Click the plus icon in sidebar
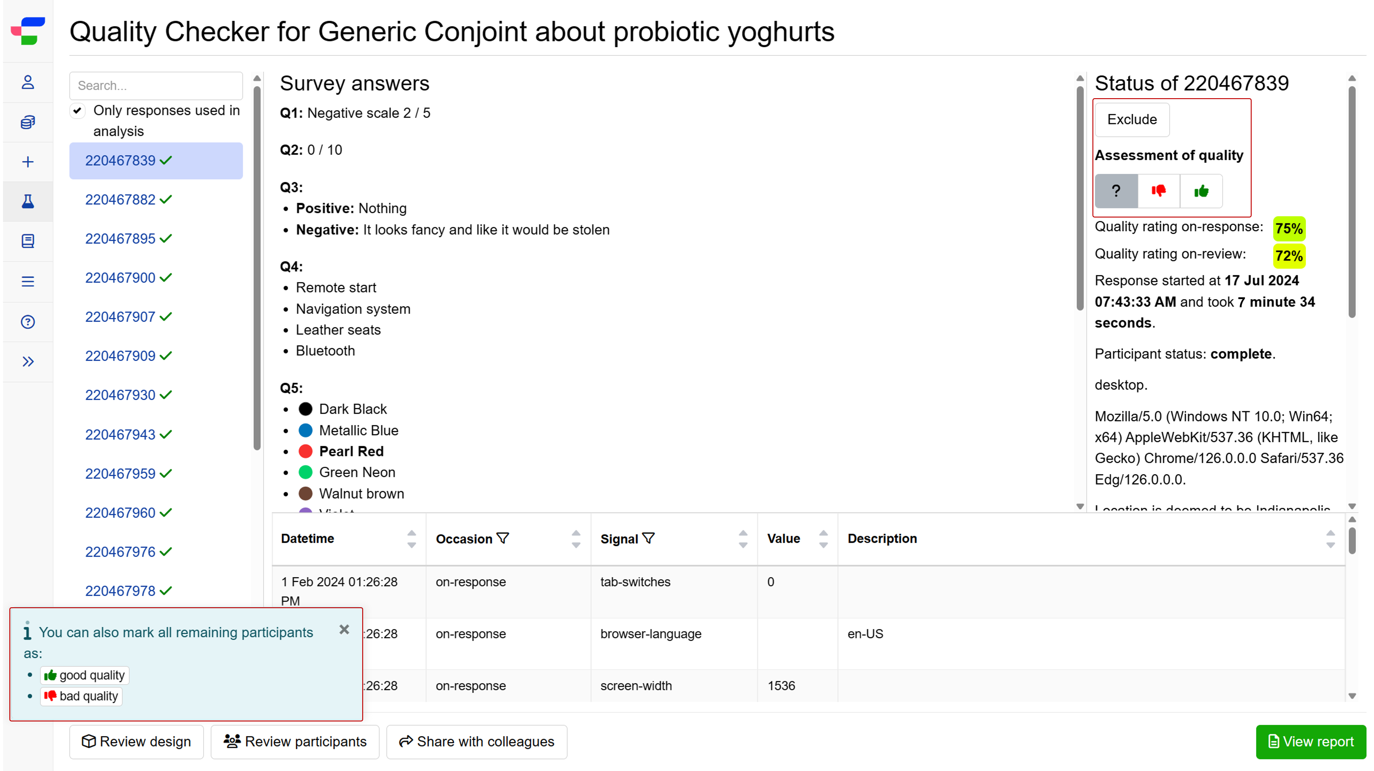 (28, 162)
